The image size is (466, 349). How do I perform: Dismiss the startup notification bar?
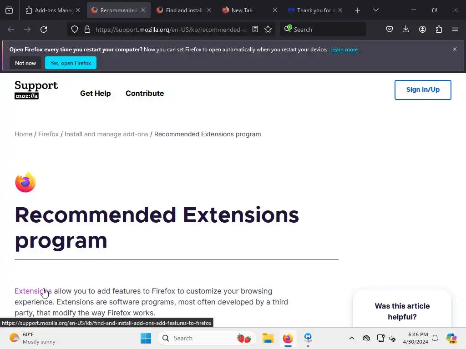coord(455,49)
